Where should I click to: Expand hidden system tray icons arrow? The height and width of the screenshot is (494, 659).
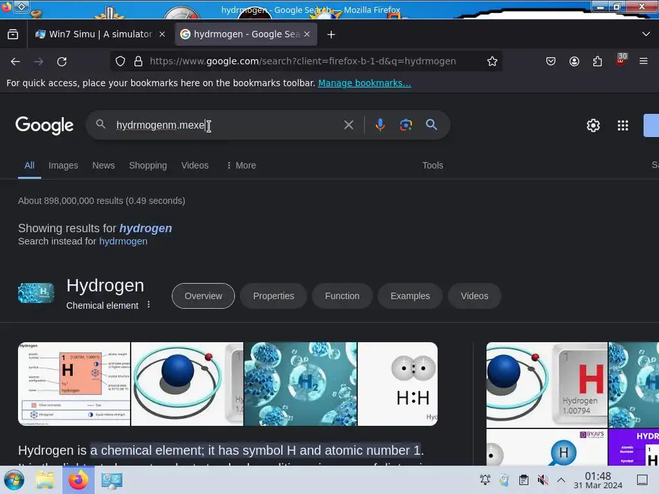561,479
